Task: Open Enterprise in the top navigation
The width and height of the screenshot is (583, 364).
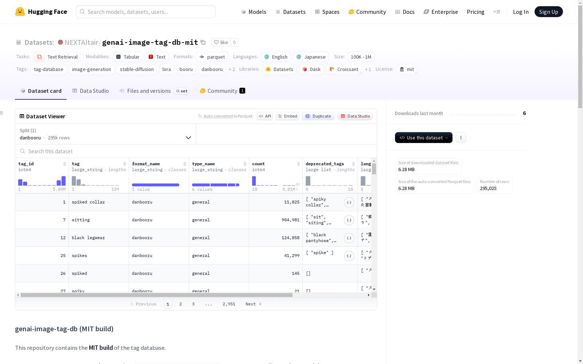Action: coord(441,12)
